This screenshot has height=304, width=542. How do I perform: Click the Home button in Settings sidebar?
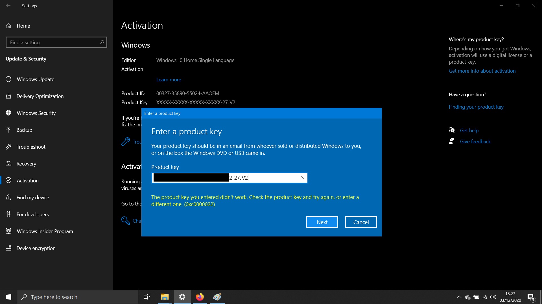[23, 25]
